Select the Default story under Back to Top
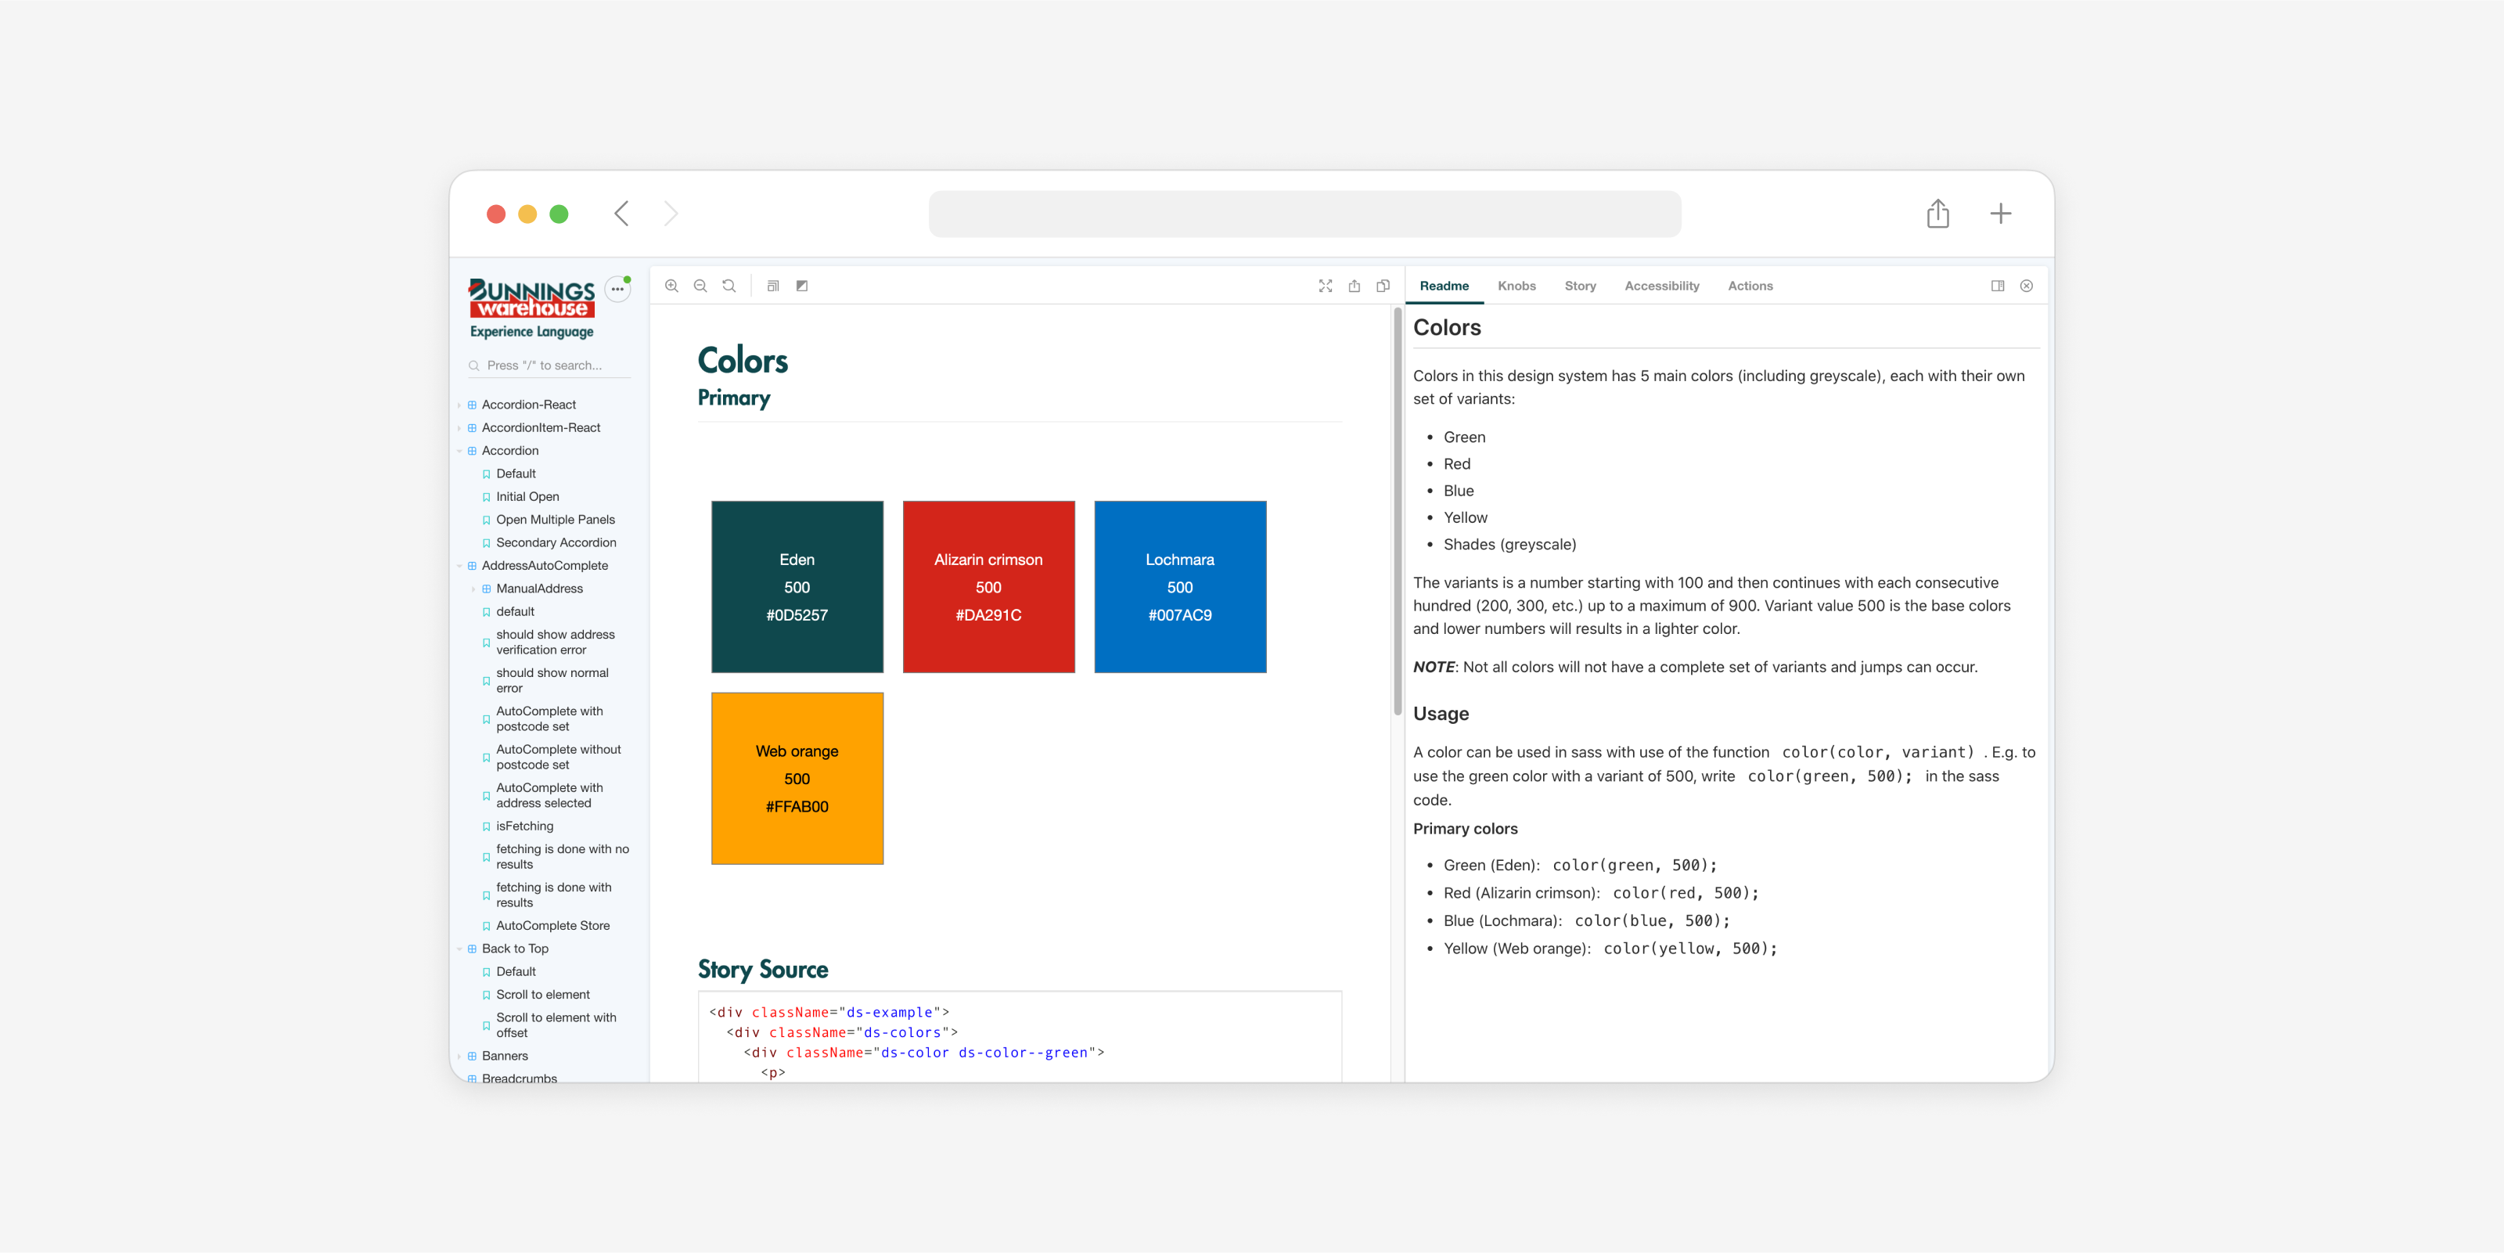The image size is (2504, 1253). tap(516, 972)
